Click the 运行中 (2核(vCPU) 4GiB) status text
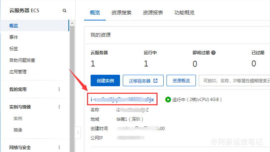270x152 pixels. [197, 100]
